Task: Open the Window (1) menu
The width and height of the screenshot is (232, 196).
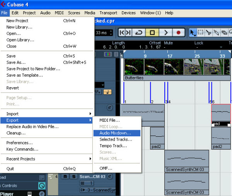Action: pos(150,13)
